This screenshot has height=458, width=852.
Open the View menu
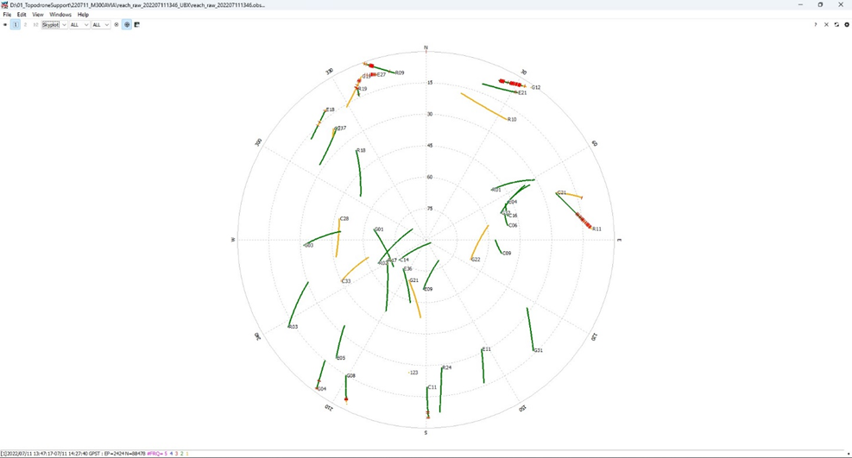point(37,15)
